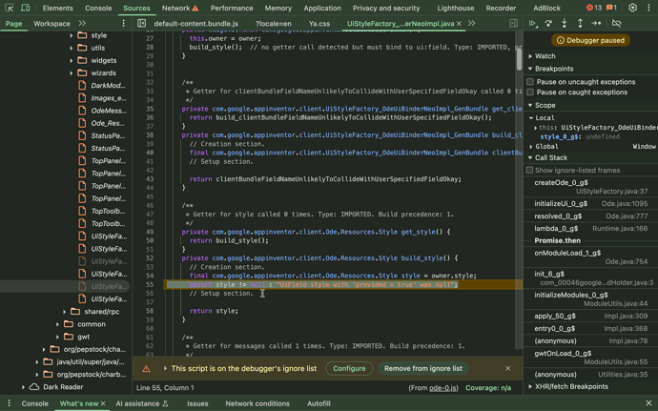658x411 pixels.
Task: Show more open file tabs chevron
Action: (x=472, y=24)
